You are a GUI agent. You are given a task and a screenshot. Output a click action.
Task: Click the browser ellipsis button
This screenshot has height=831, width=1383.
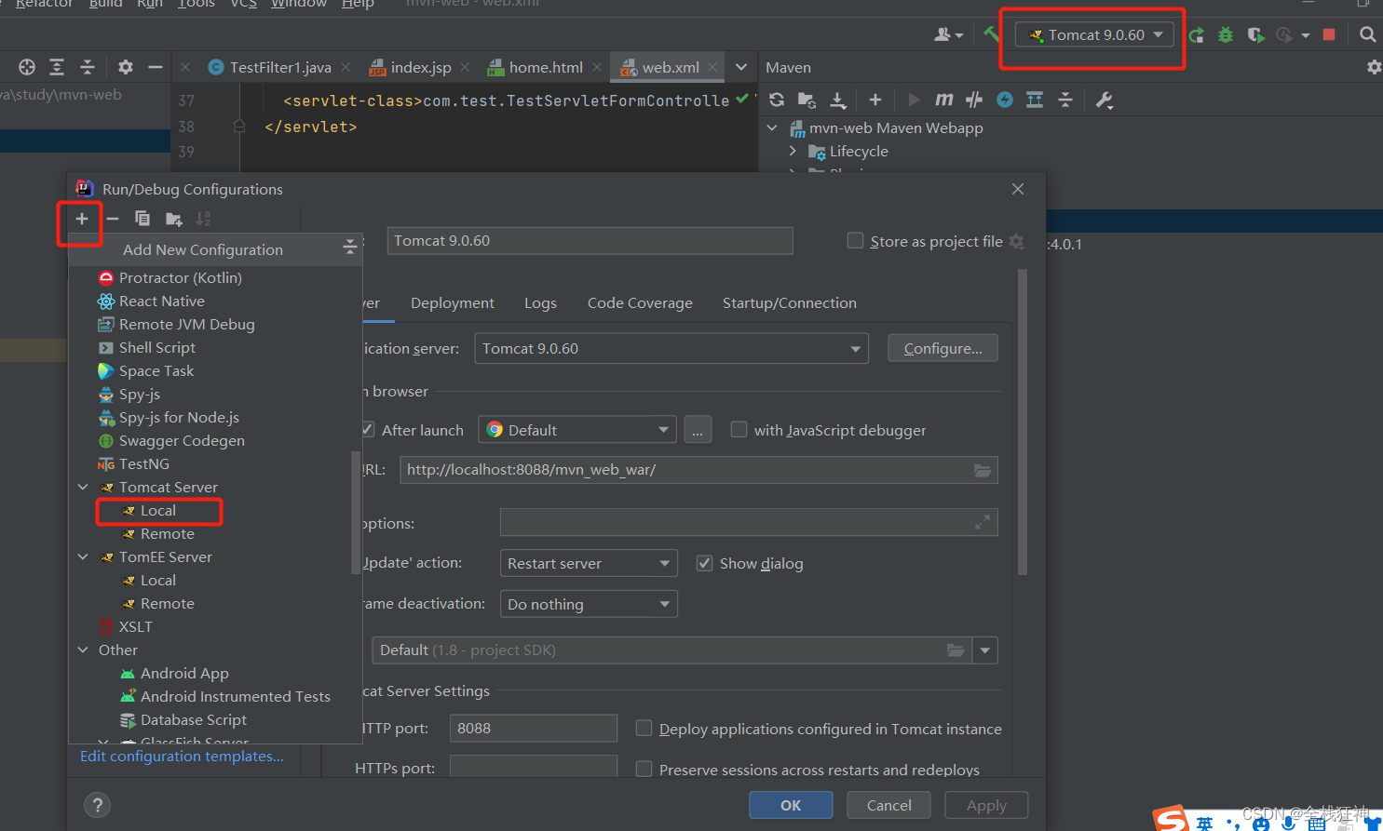[x=698, y=430]
